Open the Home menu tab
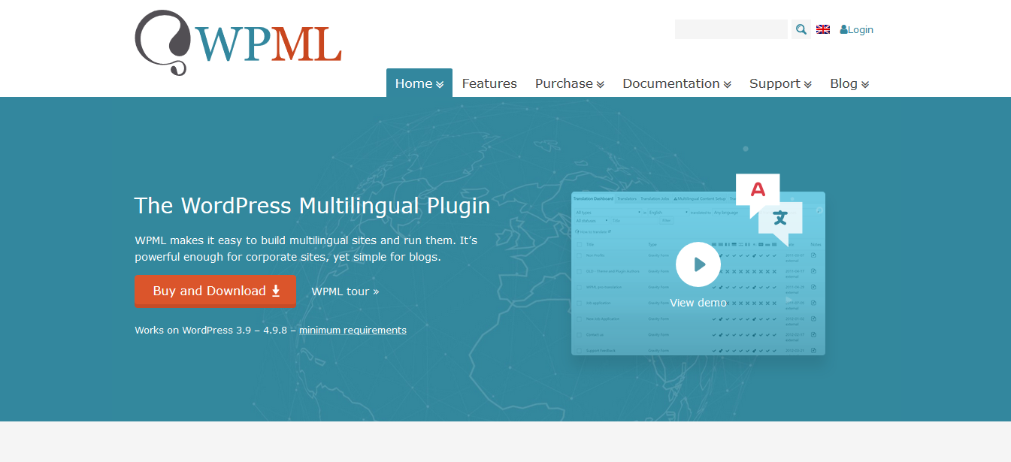1011x462 pixels. [419, 83]
